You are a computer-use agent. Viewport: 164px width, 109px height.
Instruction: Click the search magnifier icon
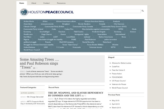[x=143, y=11]
